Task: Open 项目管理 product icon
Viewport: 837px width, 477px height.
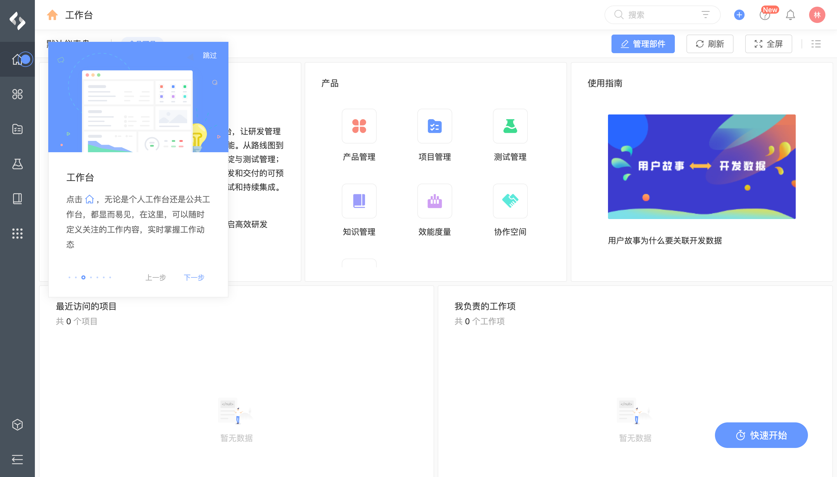Action: [434, 126]
